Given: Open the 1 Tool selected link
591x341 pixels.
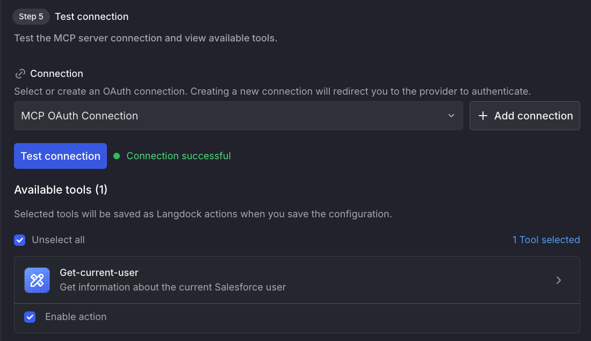Looking at the screenshot, I should point(546,240).
